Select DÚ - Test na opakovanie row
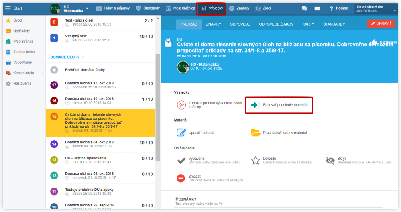 pyautogui.click(x=100, y=160)
